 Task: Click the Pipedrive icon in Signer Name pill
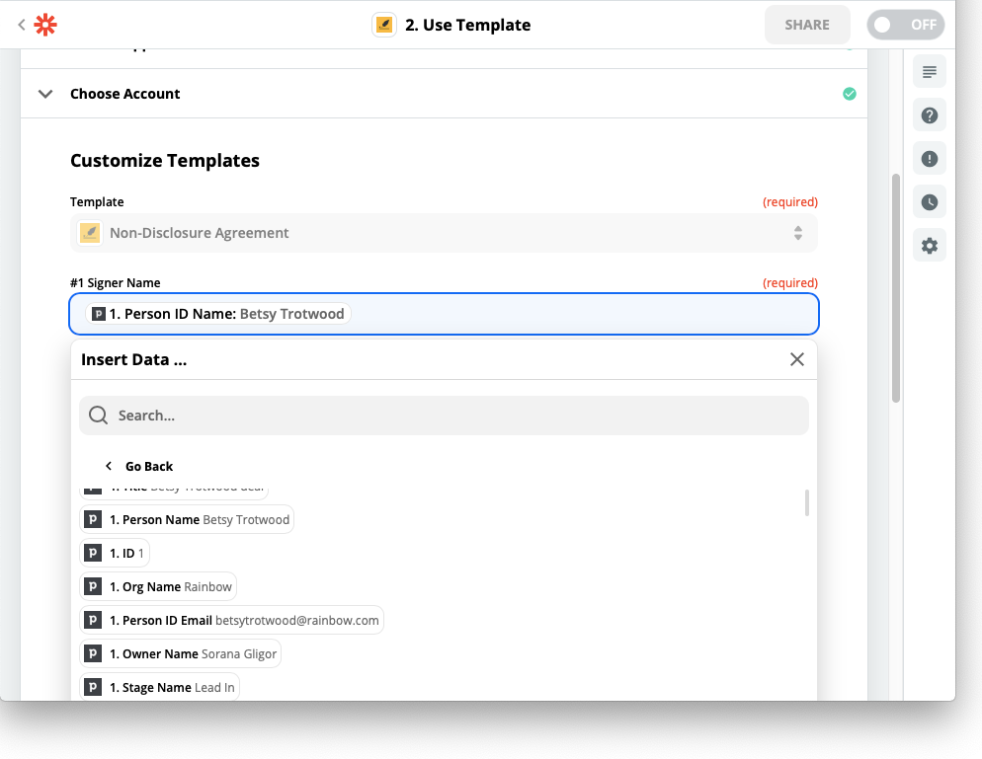pyautogui.click(x=99, y=314)
